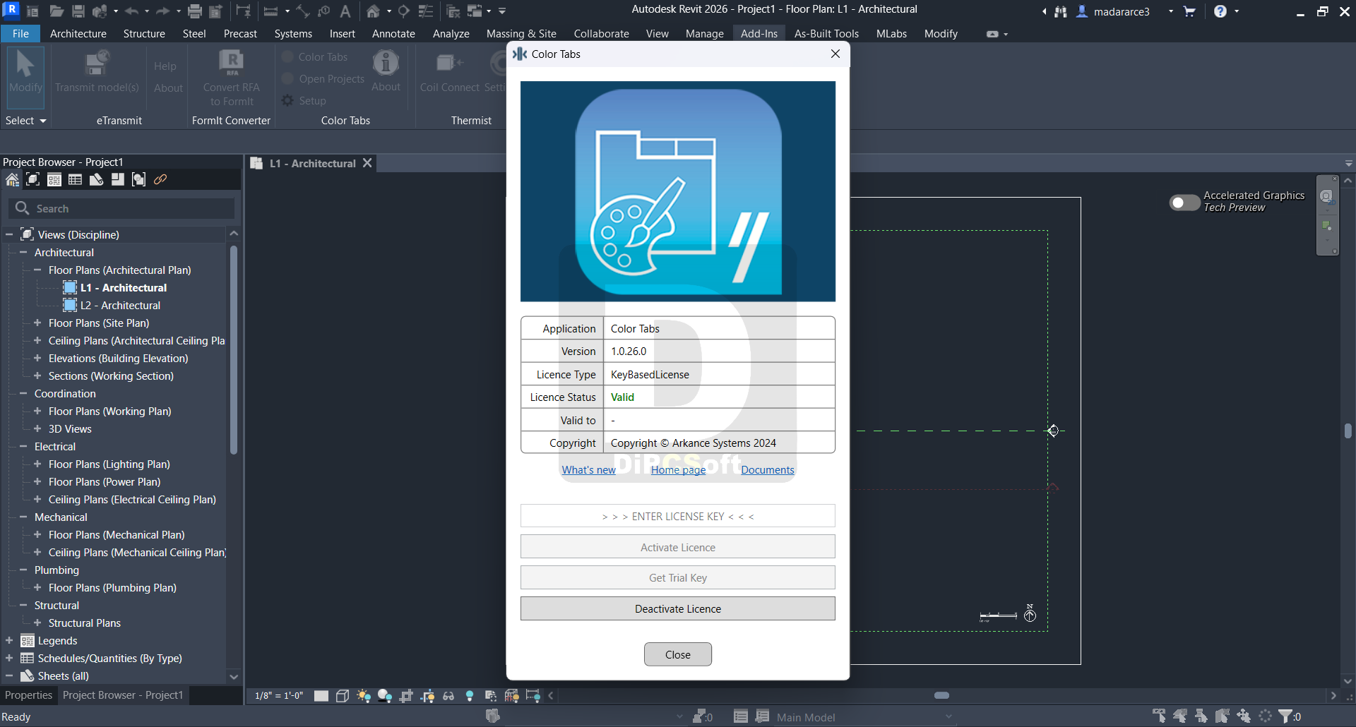
Task: Show 3D views filter in Project Browser toolbar
Action: (32, 180)
